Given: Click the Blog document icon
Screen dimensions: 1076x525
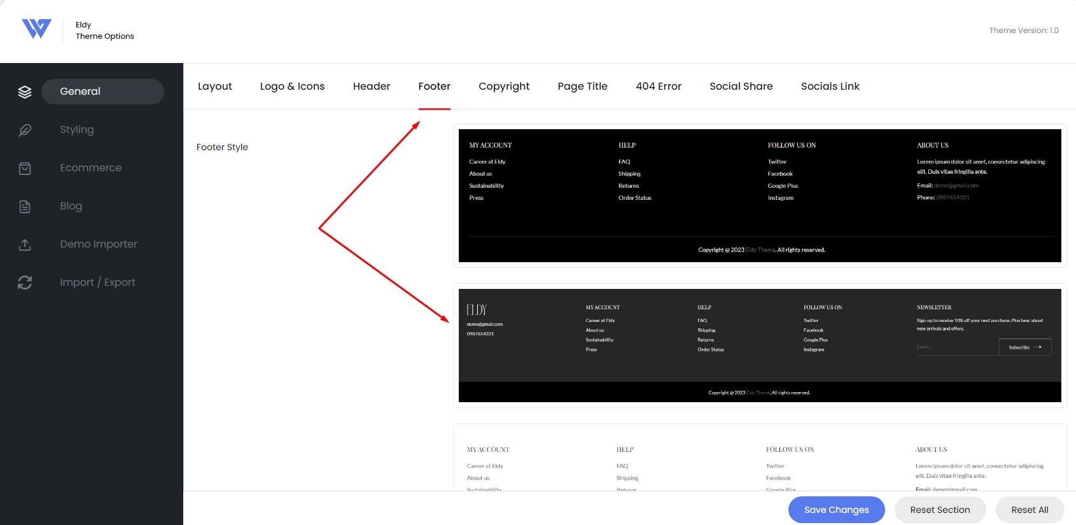Looking at the screenshot, I should coord(25,206).
